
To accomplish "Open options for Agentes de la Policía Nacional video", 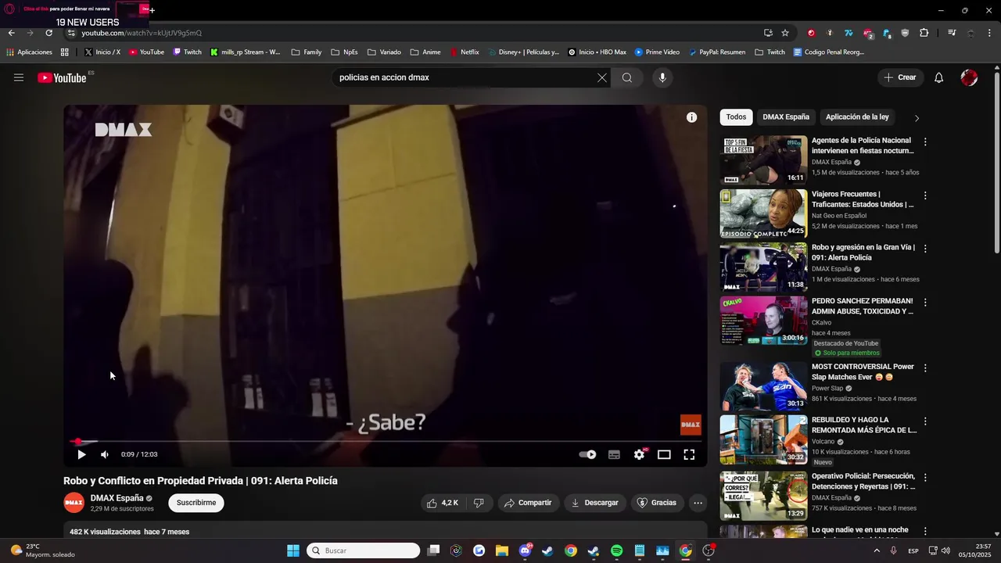I will [925, 142].
